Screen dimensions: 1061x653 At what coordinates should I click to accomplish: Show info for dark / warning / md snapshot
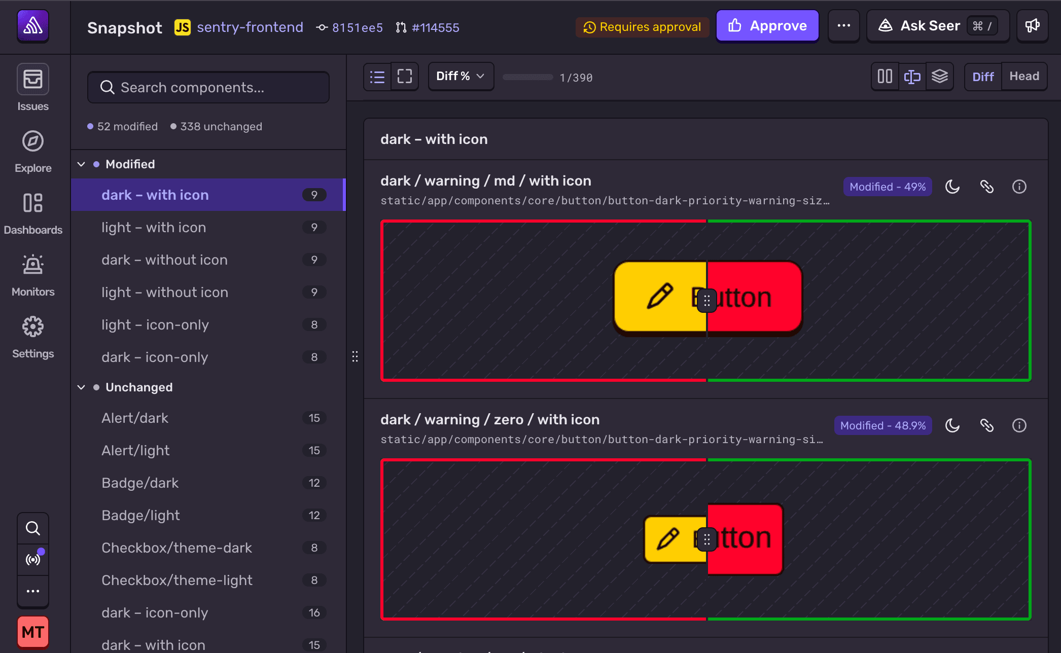pyautogui.click(x=1019, y=187)
